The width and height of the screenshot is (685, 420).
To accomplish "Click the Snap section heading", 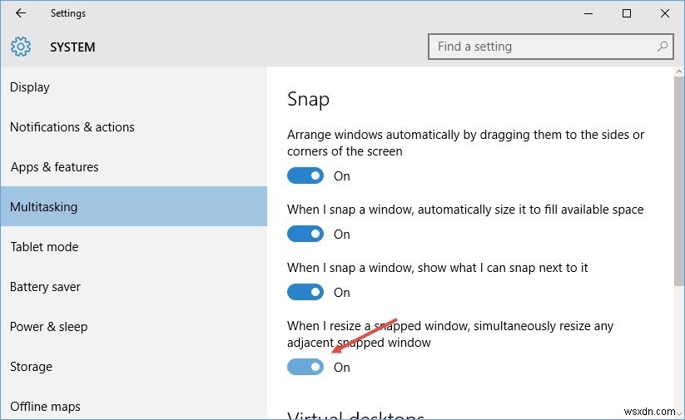I will 308,100.
